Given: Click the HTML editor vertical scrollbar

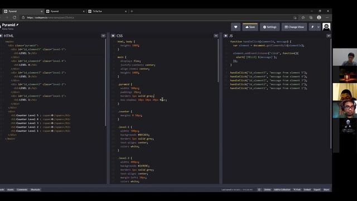Looking at the screenshot, I should tap(105, 83).
